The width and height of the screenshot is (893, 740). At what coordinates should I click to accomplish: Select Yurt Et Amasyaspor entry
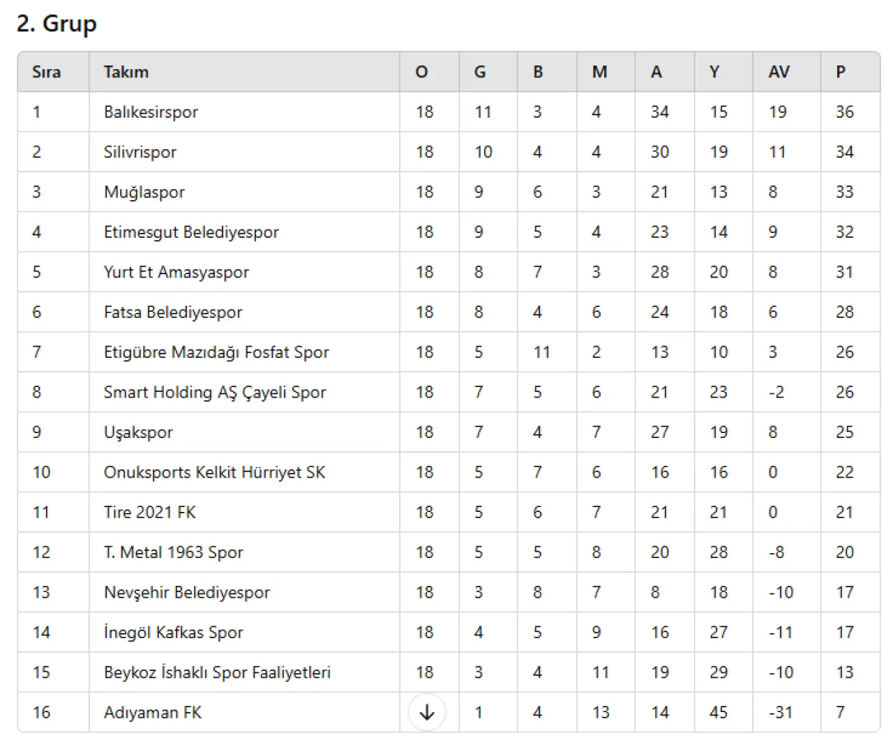tap(177, 272)
